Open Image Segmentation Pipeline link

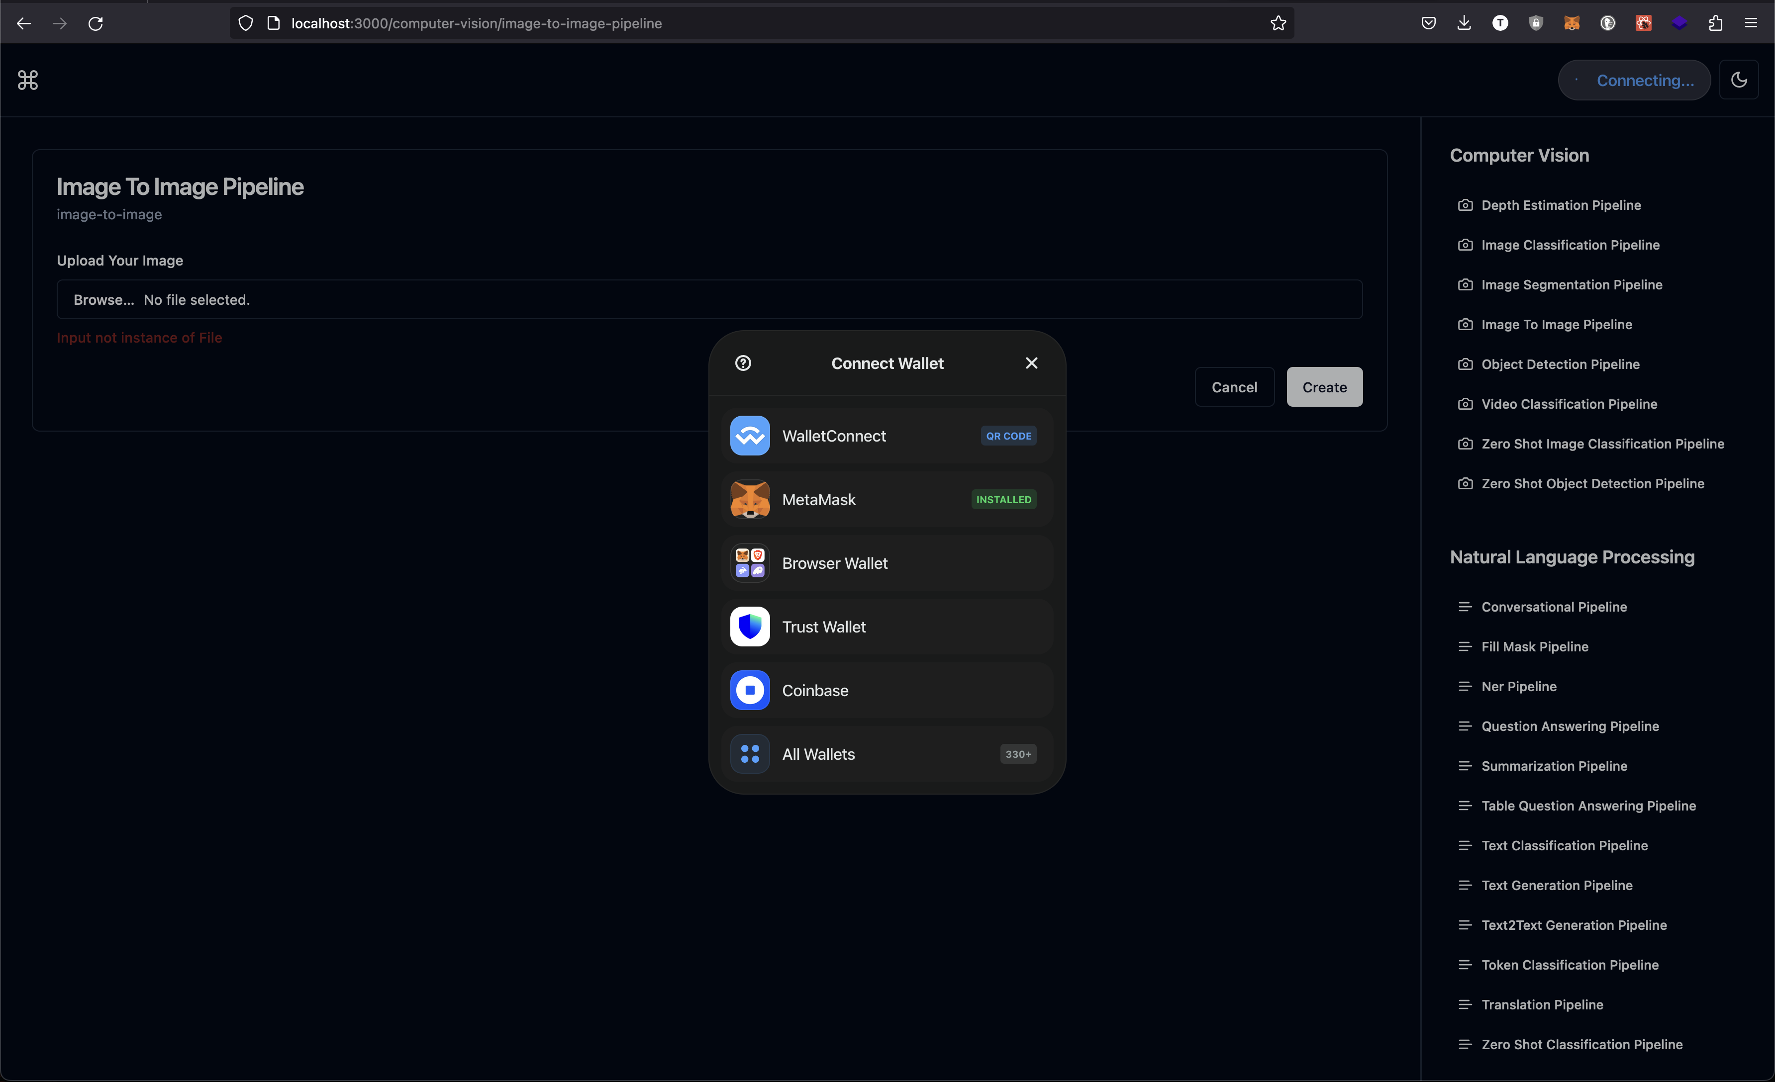1571,284
